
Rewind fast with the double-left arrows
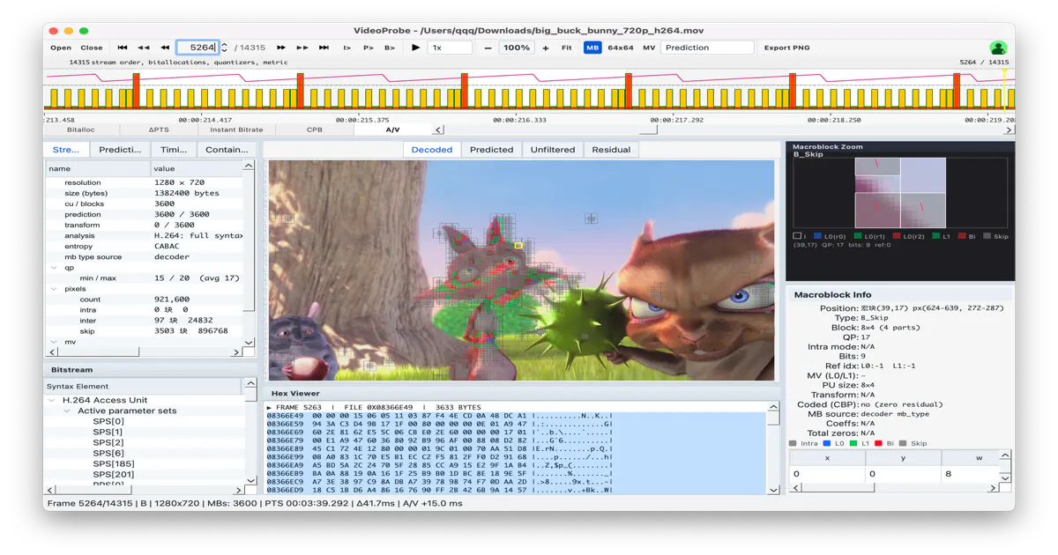144,48
